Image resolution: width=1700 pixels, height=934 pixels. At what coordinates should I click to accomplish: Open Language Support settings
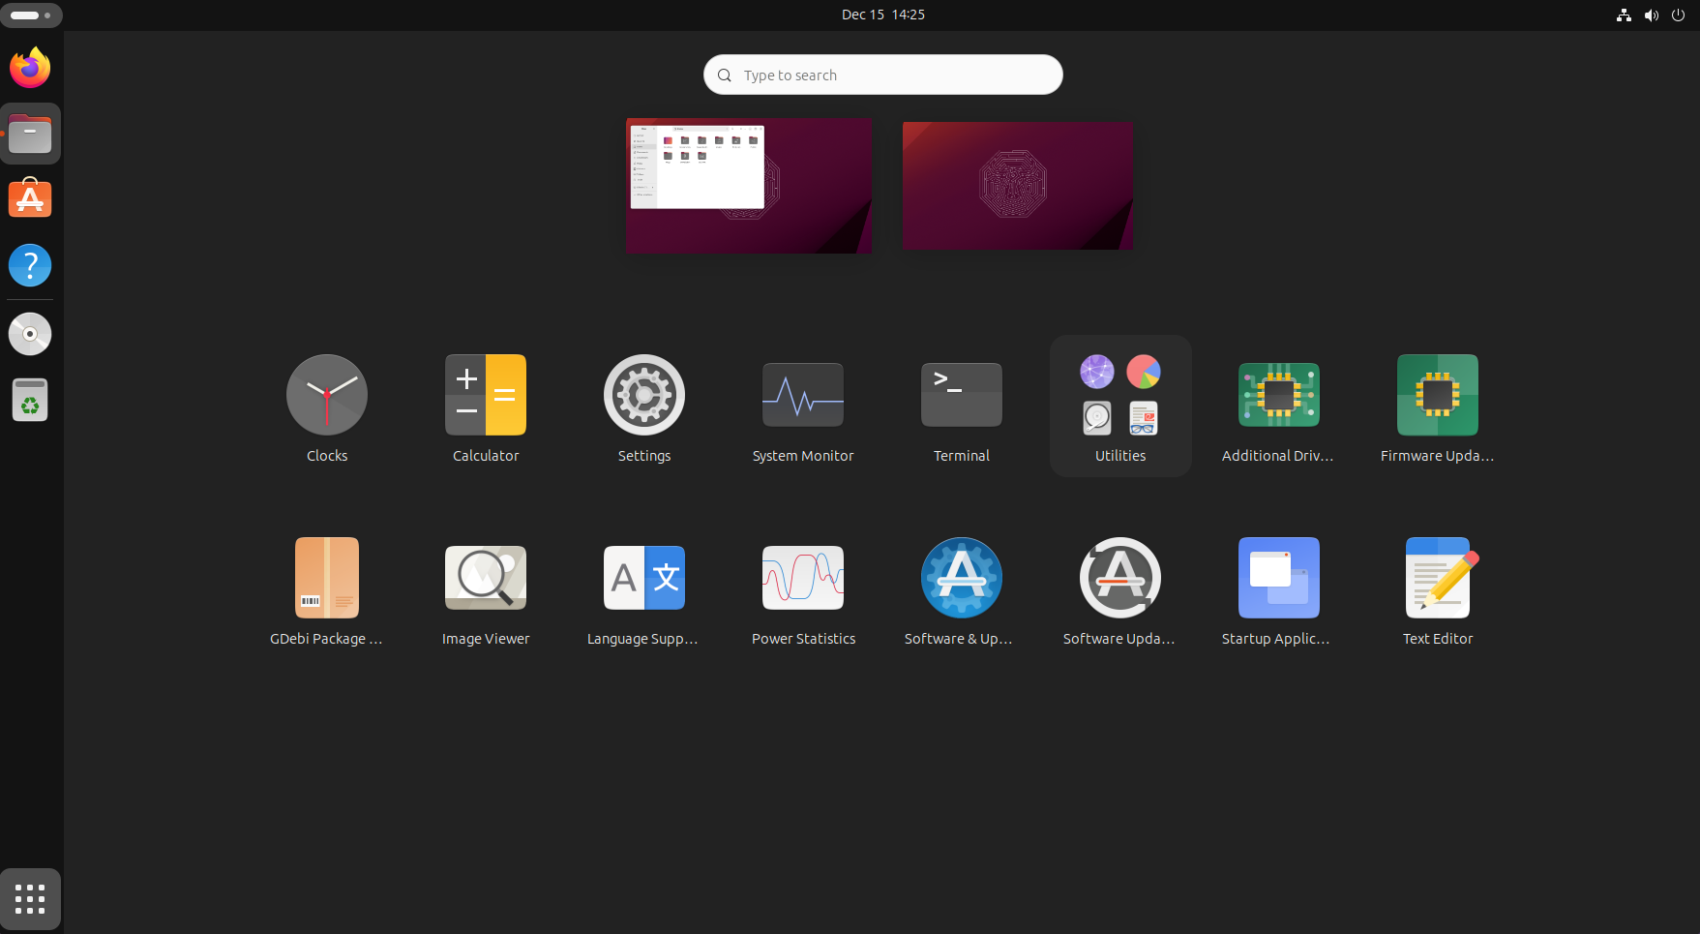tap(644, 578)
